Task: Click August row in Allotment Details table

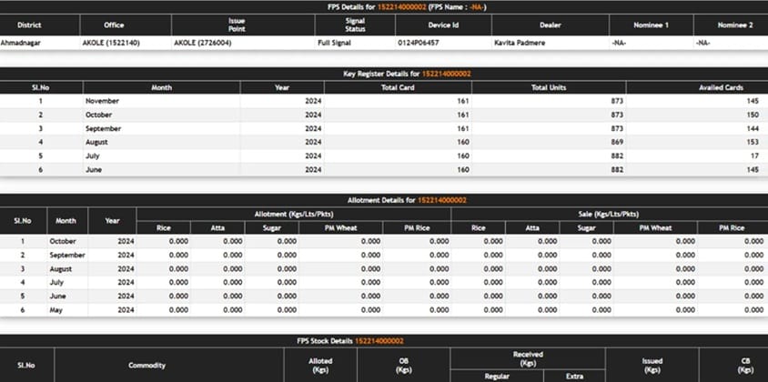Action: [x=384, y=269]
